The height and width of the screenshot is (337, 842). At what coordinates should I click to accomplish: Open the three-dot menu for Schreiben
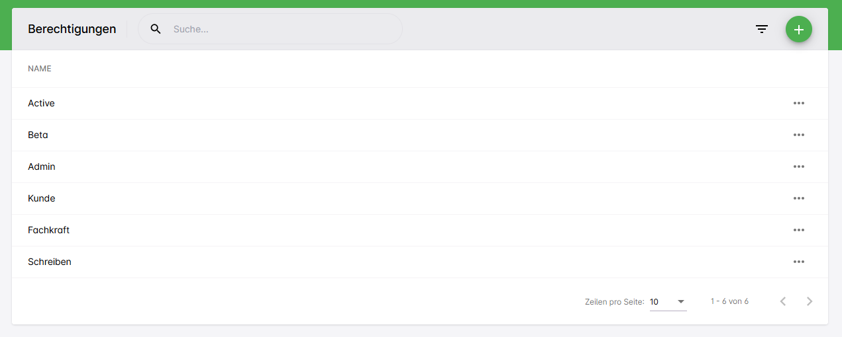pyautogui.click(x=799, y=262)
